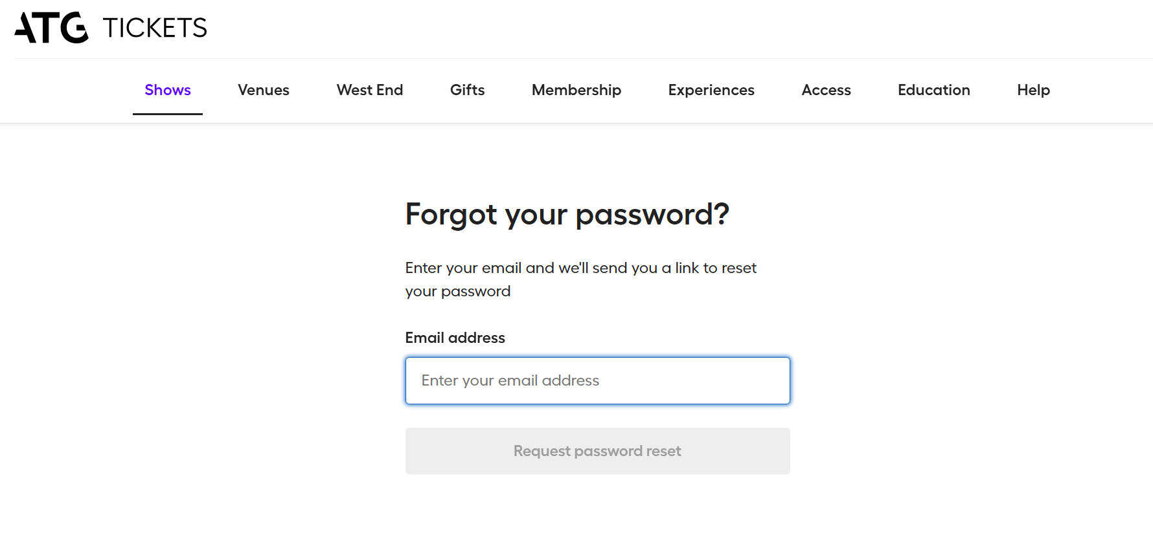Go to the Venues menu item
The image size is (1153, 535).
point(263,90)
